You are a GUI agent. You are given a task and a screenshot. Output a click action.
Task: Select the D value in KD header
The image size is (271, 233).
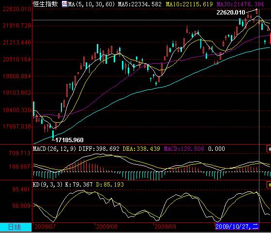click(x=110, y=185)
